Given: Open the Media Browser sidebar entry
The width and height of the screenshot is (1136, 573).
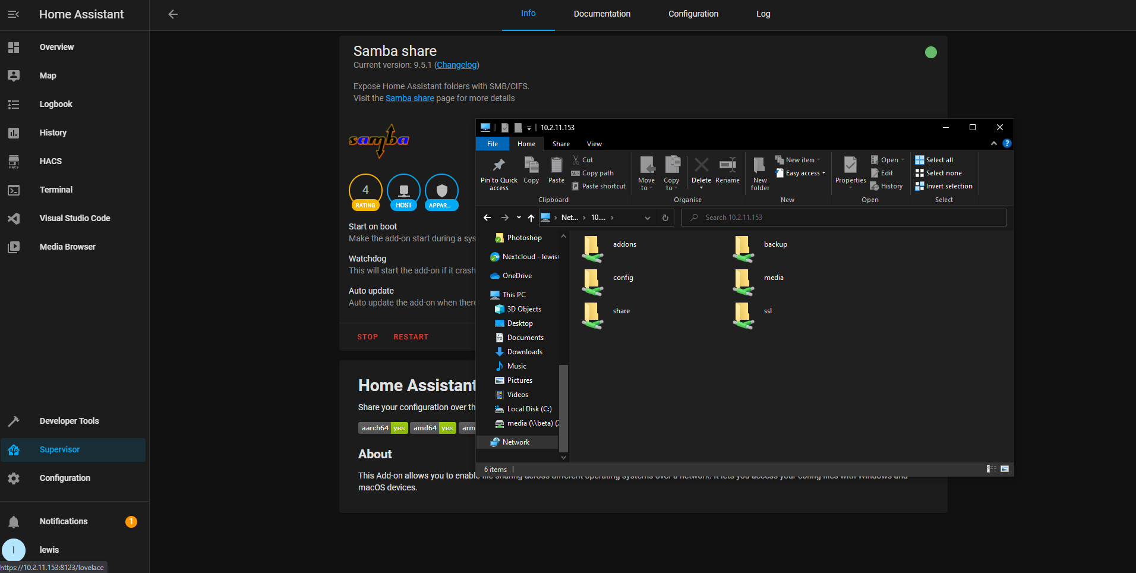Looking at the screenshot, I should 74,247.
